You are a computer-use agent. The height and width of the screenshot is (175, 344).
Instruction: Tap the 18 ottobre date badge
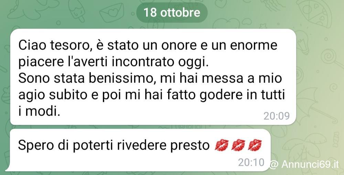coord(172,12)
